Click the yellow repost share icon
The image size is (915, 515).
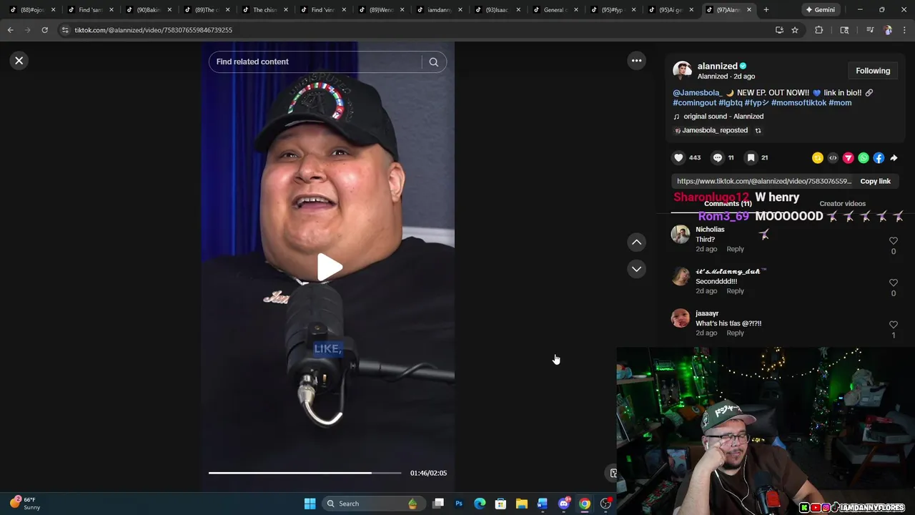click(x=818, y=158)
